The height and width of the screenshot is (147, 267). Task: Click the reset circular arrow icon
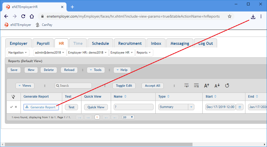point(227,85)
